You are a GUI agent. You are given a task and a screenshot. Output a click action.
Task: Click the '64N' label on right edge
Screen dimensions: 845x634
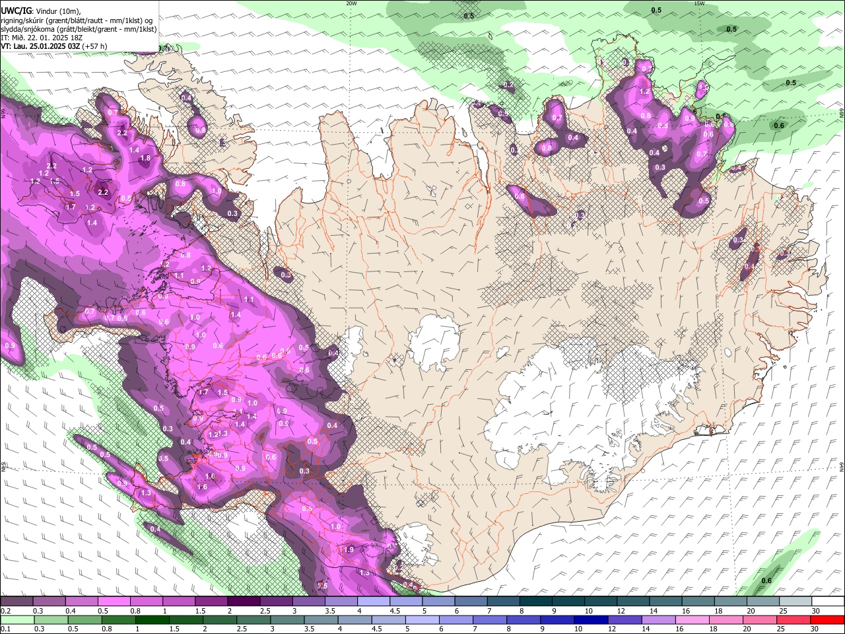pyautogui.click(x=842, y=466)
